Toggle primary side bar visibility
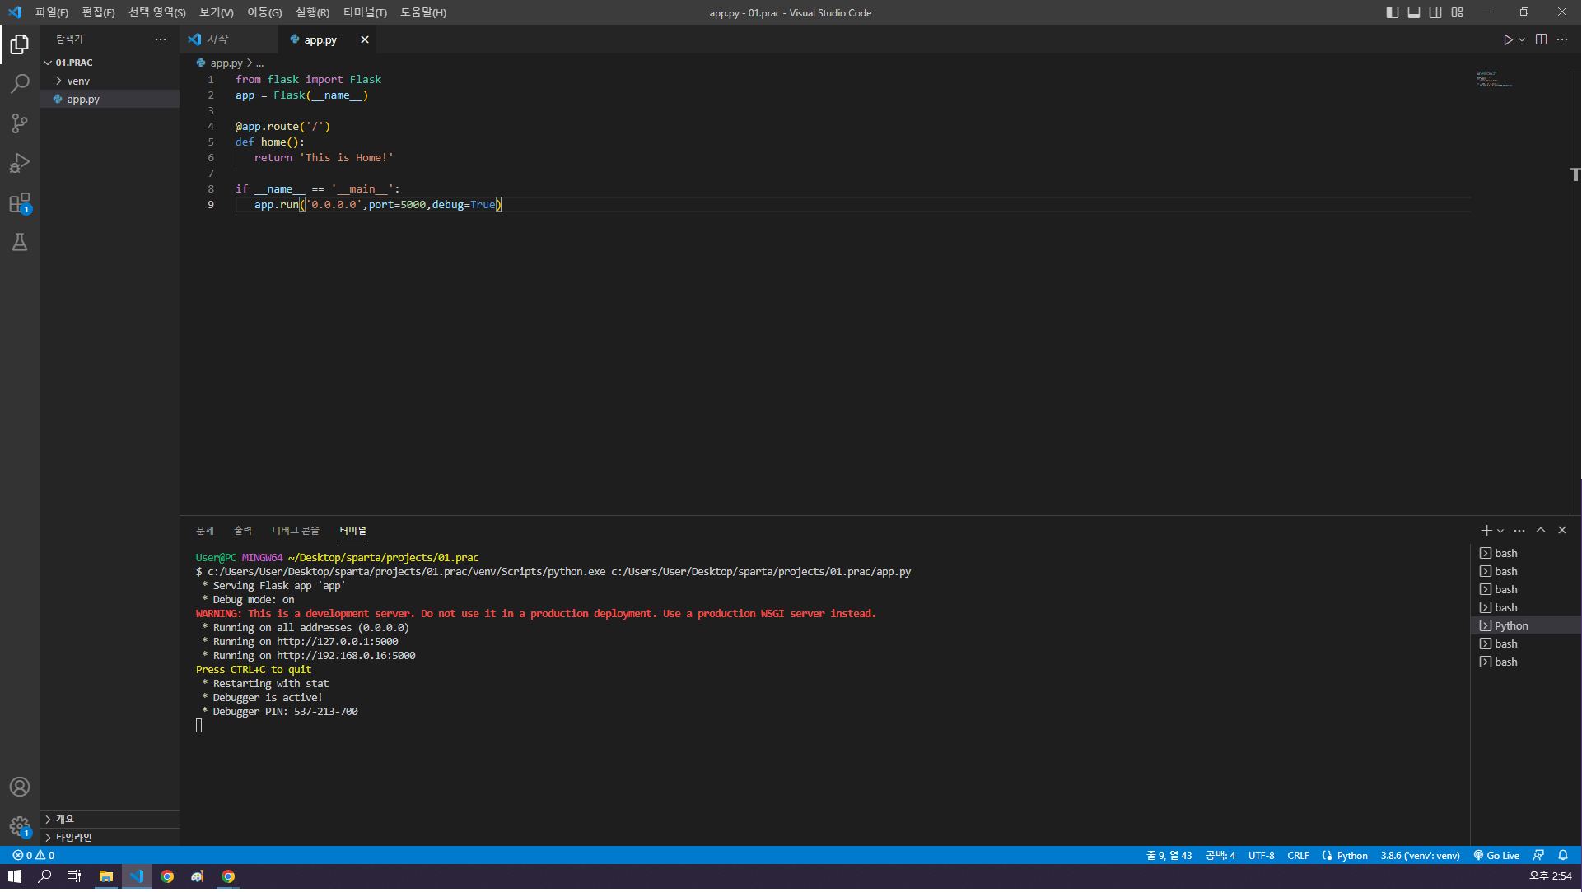Screen dimensions: 1582x892 pos(1393,12)
